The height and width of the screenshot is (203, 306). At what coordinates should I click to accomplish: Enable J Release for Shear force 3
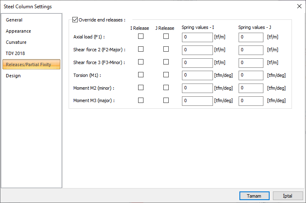pyautogui.click(x=166, y=62)
